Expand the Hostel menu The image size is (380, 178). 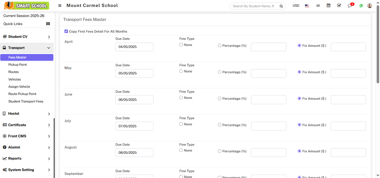coord(27,114)
